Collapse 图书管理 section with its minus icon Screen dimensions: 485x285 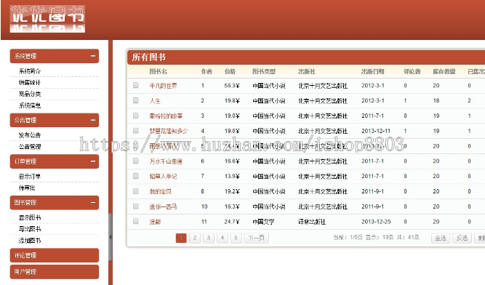(93, 202)
